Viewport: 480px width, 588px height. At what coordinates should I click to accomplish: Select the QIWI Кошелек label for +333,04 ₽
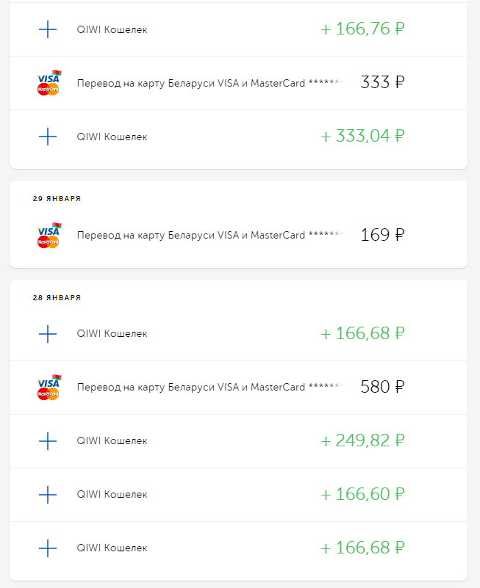click(112, 137)
